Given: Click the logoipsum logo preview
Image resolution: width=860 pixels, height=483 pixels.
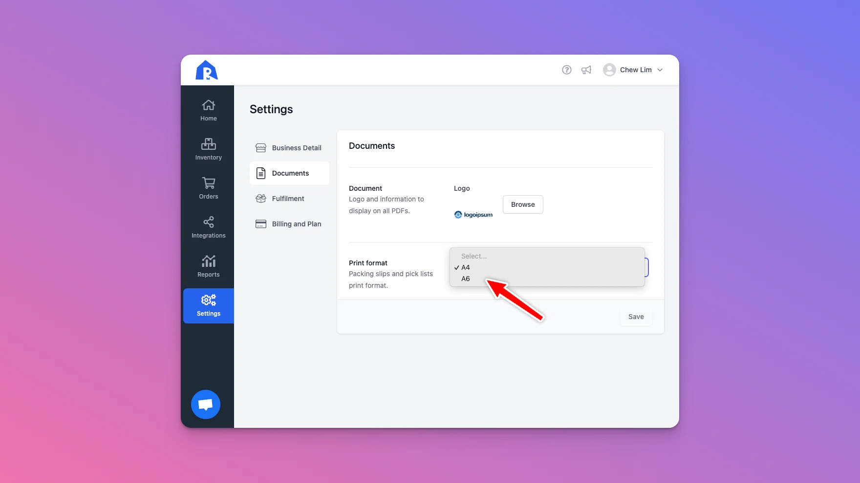Looking at the screenshot, I should coord(473,215).
